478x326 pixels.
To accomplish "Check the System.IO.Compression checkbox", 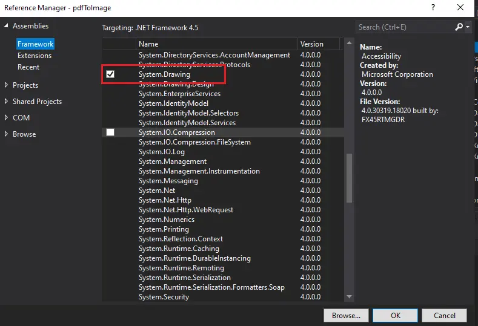I will tap(110, 132).
